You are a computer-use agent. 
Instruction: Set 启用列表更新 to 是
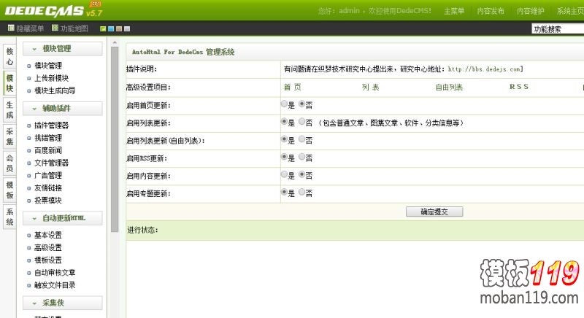[284, 122]
